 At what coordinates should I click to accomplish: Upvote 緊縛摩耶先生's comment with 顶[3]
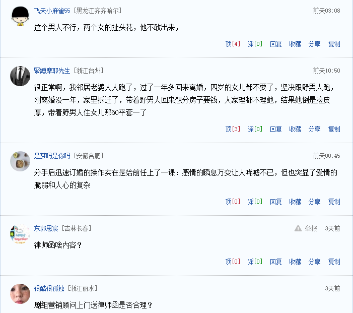coord(233,129)
